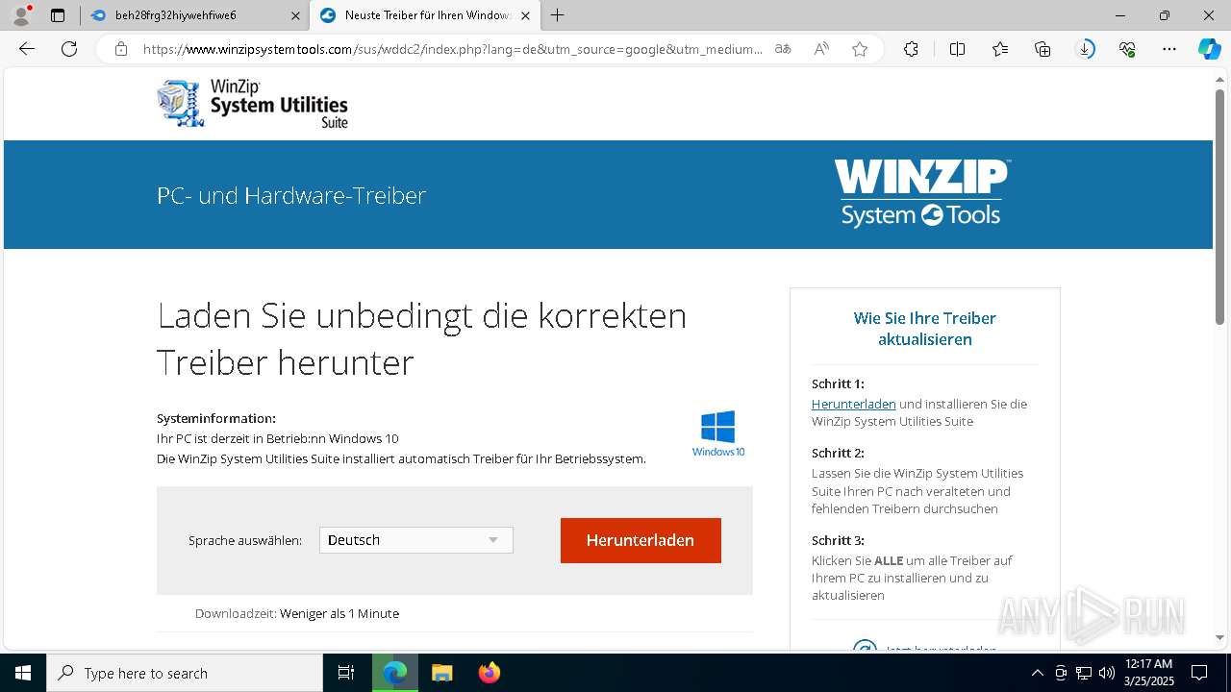The image size is (1231, 692).
Task: Launch Firefox from the taskbar
Action: (489, 673)
